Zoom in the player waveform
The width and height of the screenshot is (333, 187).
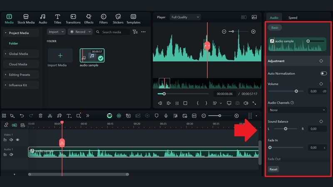click(253, 32)
